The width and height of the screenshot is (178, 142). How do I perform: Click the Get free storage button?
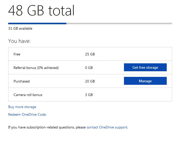click(145, 67)
